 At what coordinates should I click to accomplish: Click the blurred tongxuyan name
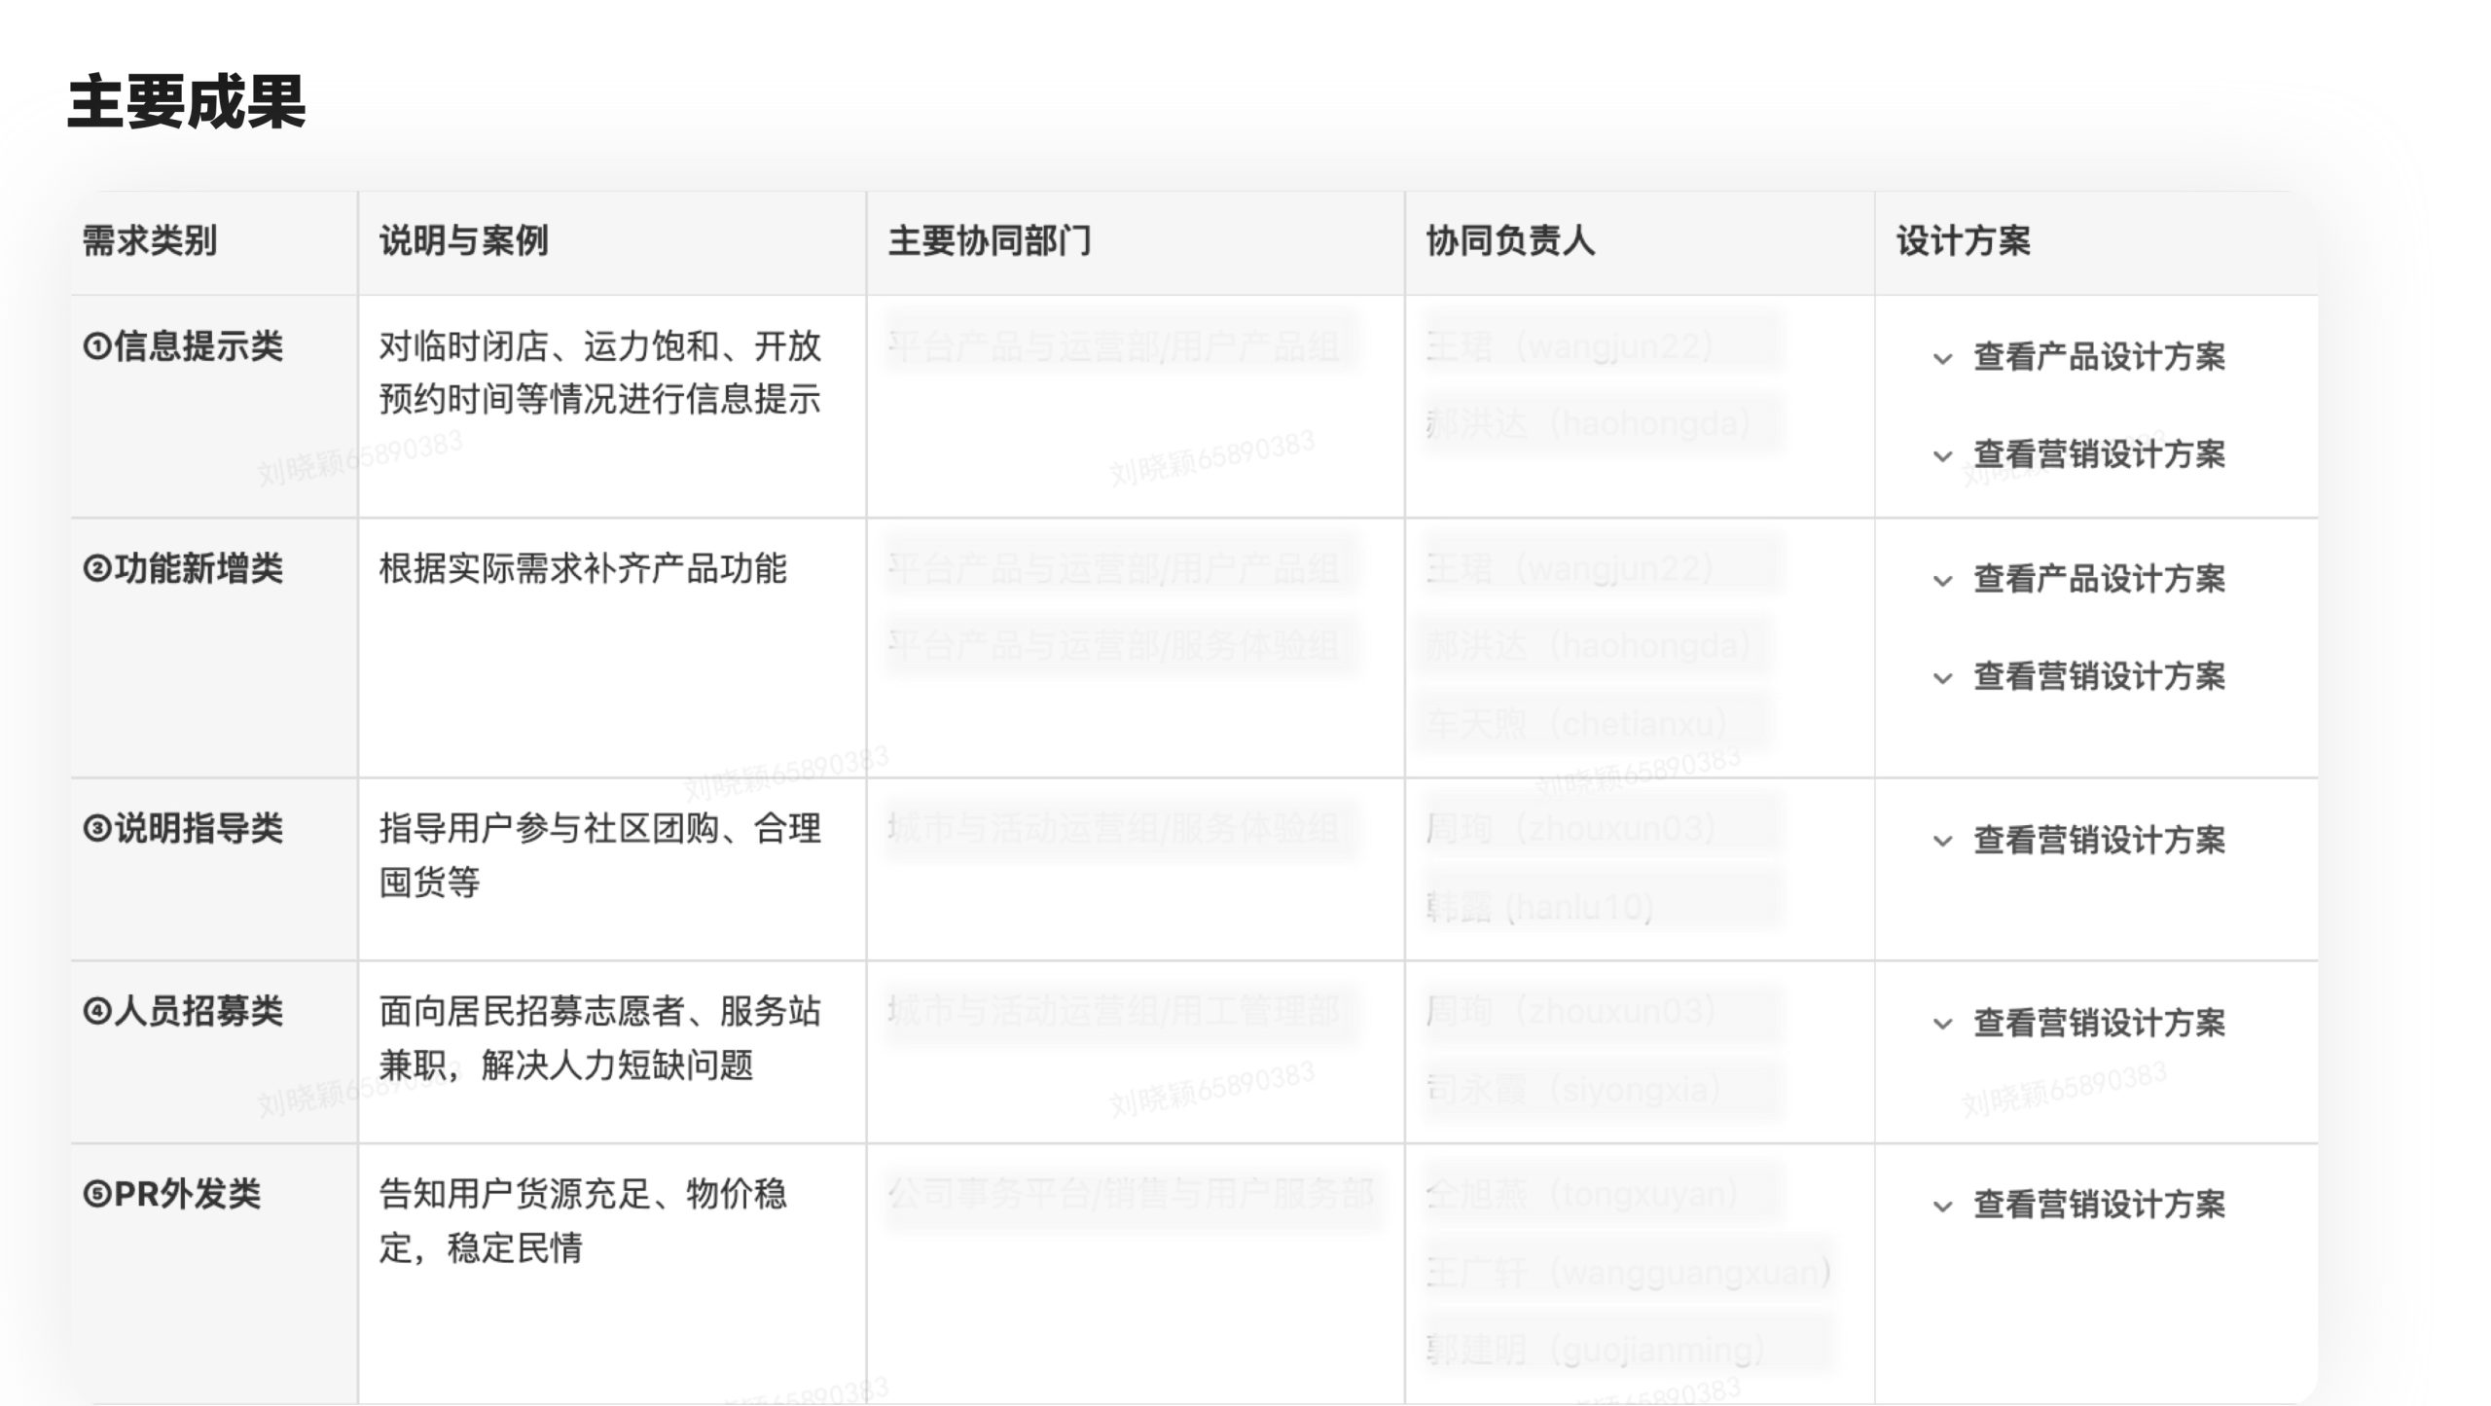coord(1582,1193)
